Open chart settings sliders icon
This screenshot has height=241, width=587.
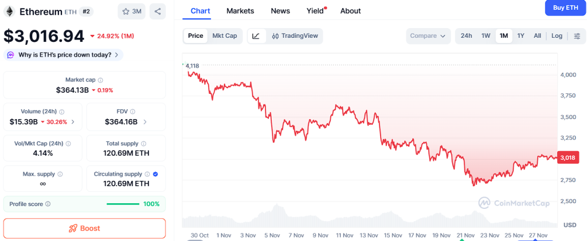(x=577, y=36)
